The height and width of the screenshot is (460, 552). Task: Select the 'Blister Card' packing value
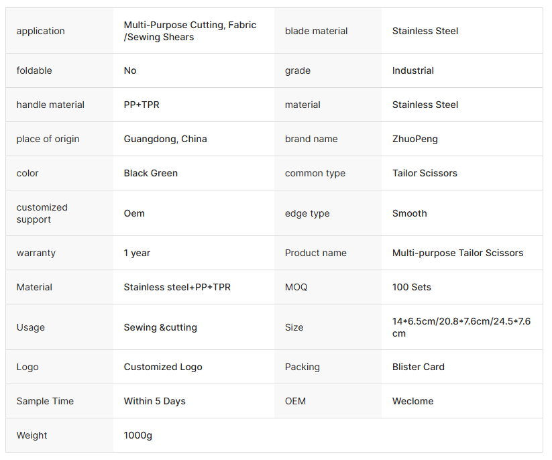coord(418,367)
